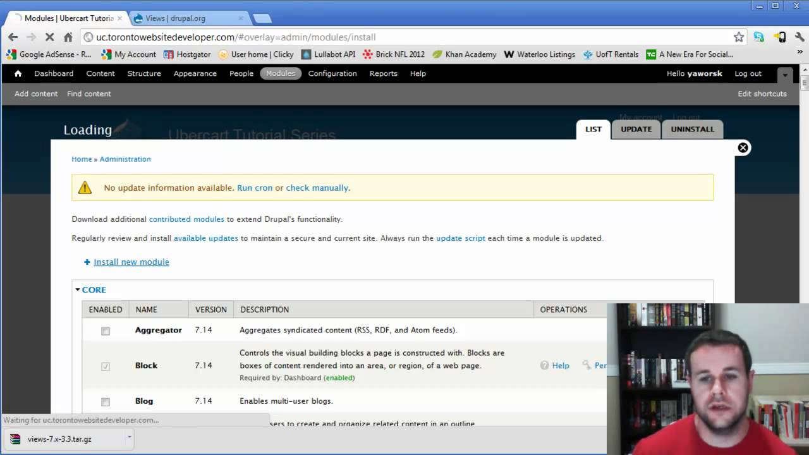Click the NAME column header
Viewport: 809px width, 455px height.
pos(146,310)
